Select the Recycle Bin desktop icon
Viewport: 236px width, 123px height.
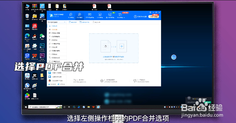coord(27,17)
